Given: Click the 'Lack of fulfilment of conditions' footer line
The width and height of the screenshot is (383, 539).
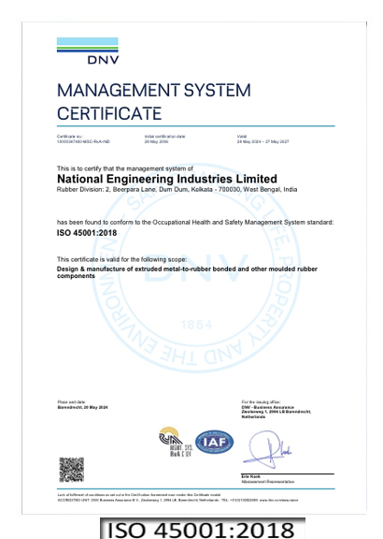Looking at the screenshot, I should pos(139,495).
